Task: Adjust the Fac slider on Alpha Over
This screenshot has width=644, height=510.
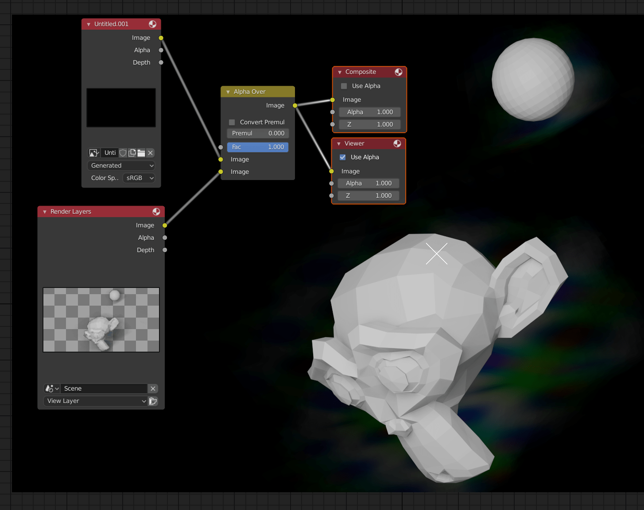Action: (x=257, y=147)
